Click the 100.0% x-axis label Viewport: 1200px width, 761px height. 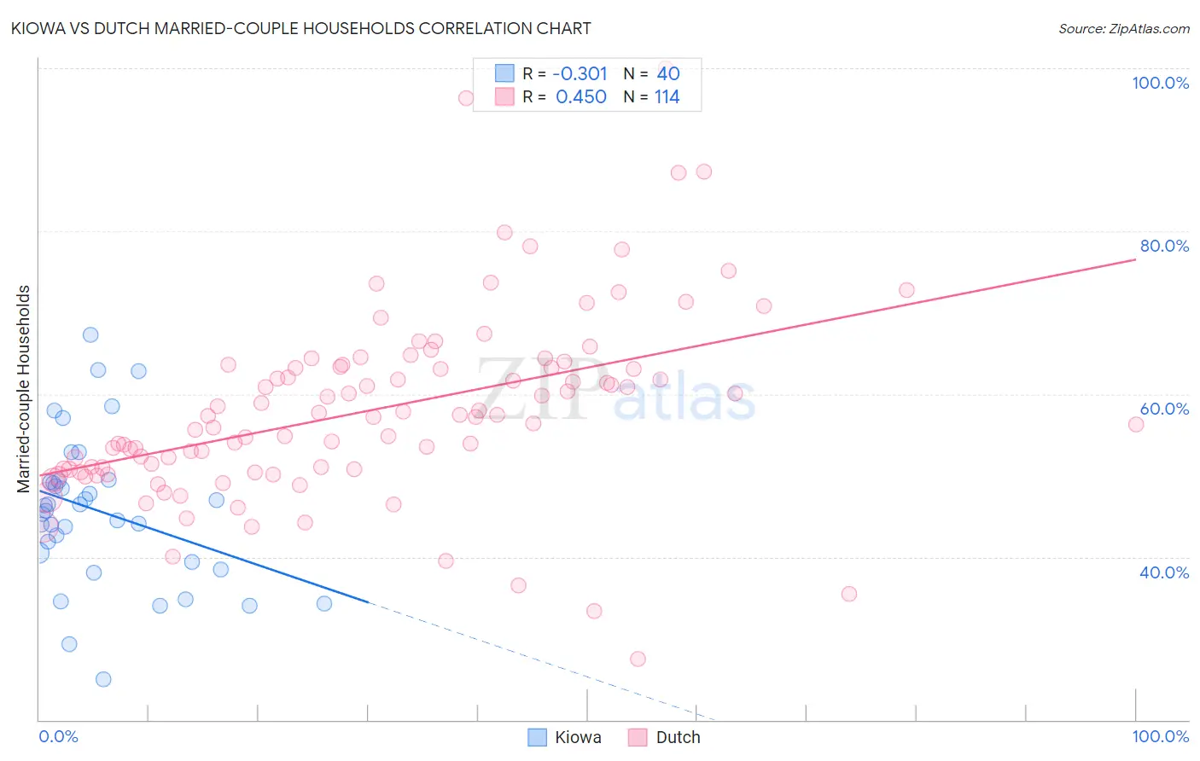tap(1160, 736)
